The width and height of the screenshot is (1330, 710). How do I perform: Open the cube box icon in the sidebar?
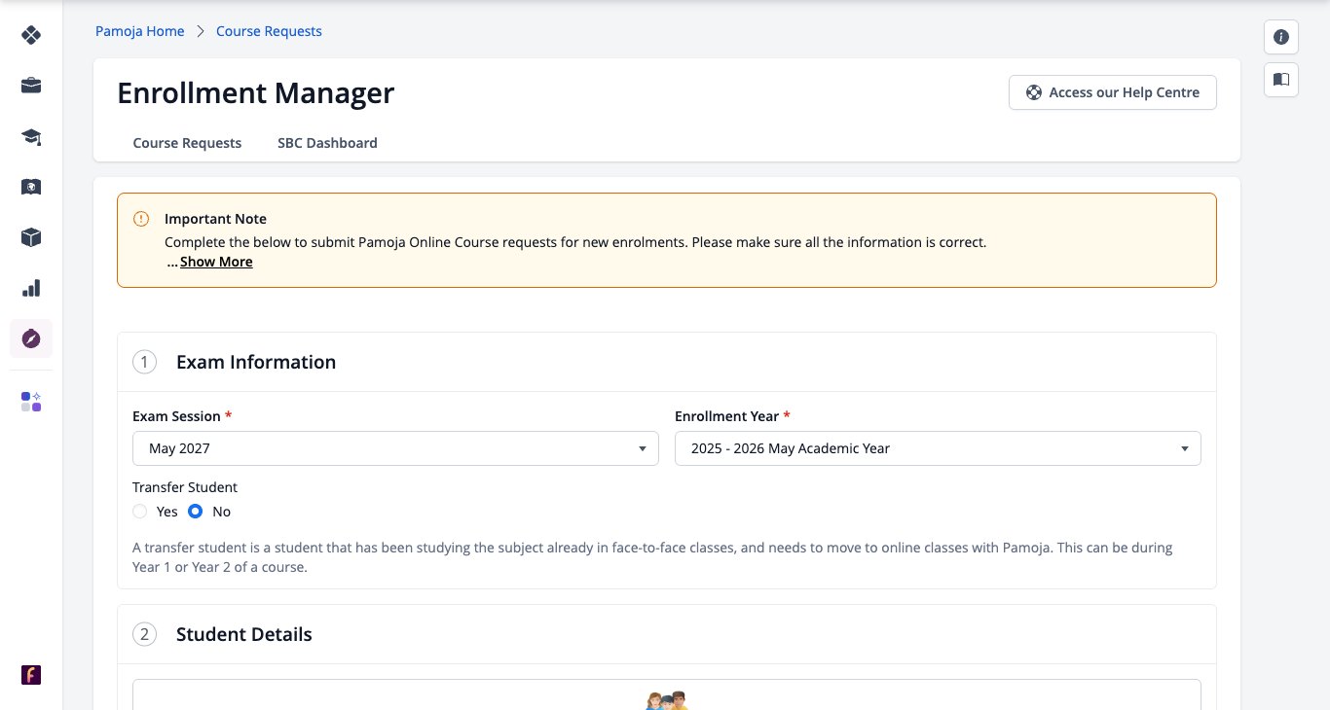31,237
